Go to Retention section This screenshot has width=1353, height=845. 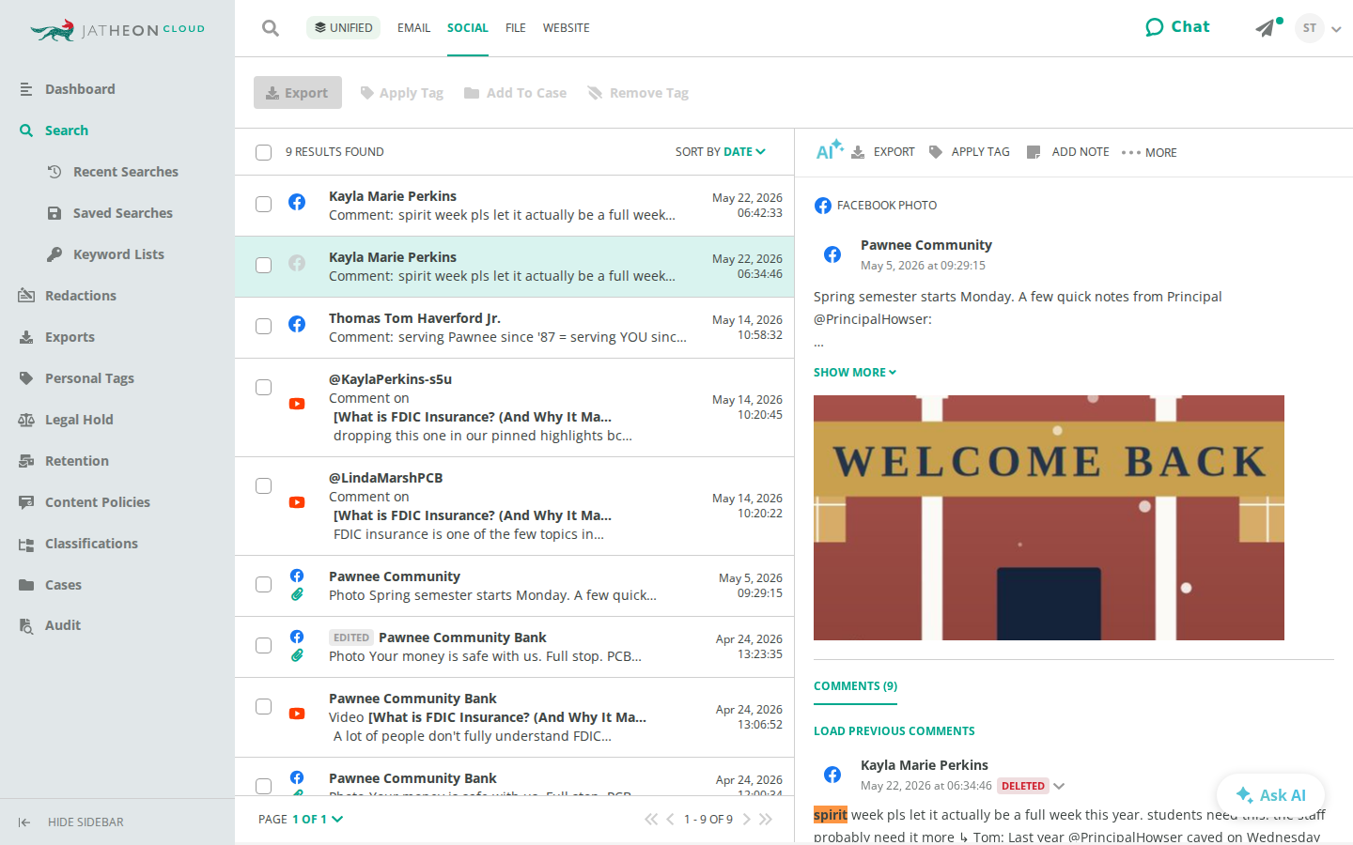[77, 461]
